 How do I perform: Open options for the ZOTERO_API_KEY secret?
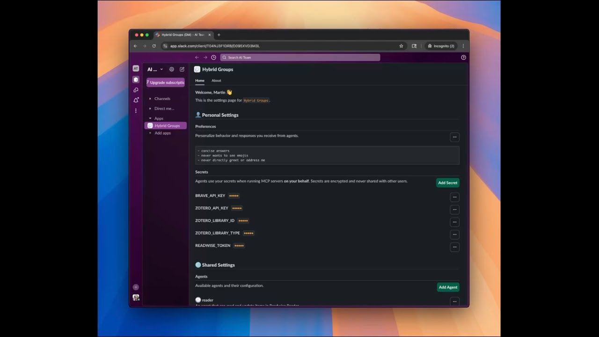click(x=454, y=210)
